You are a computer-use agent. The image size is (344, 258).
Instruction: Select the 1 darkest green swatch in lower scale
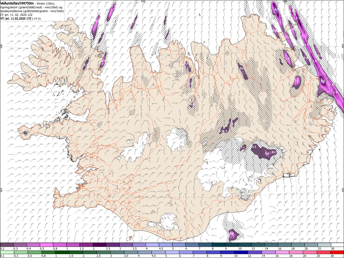62,252
